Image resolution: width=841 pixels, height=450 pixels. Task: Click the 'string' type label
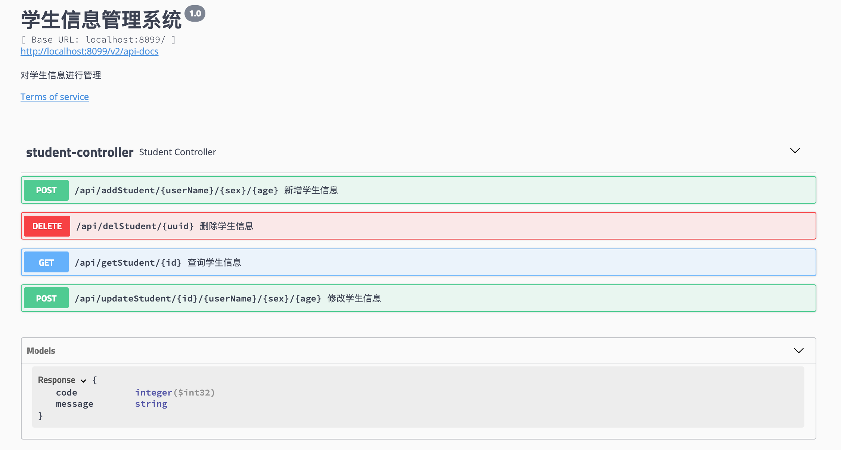coord(151,404)
